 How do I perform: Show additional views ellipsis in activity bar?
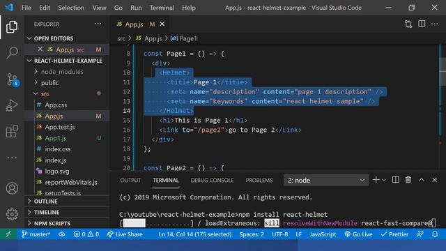[x=12, y=158]
